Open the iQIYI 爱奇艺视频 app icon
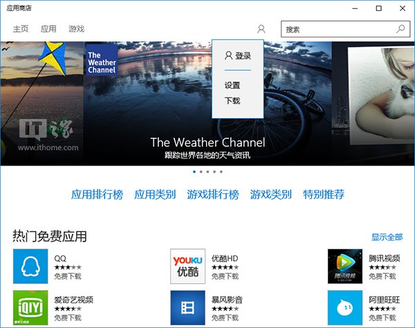 [30, 308]
